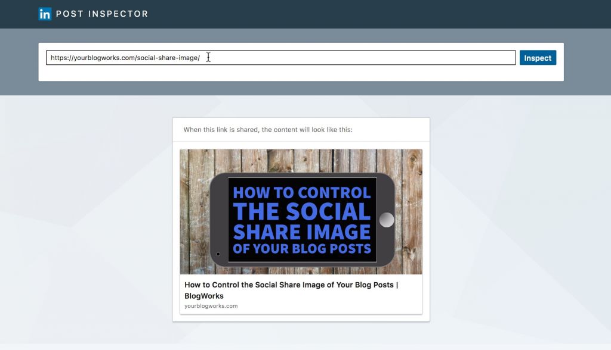
Task: Click the phone camera dot in preview image
Action: coord(218,254)
